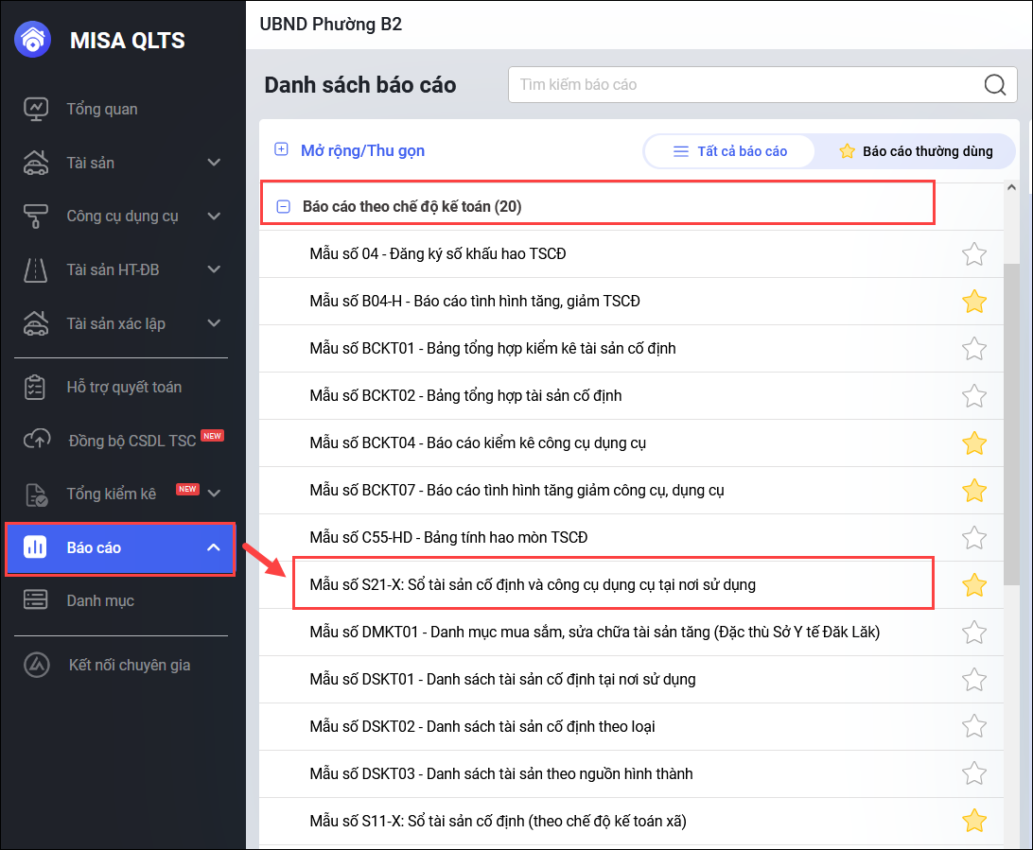Expand the Tài sản menu chevron
The height and width of the screenshot is (850, 1033).
click(x=214, y=162)
